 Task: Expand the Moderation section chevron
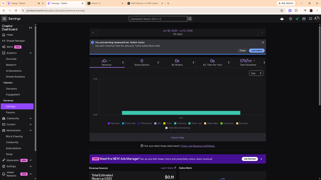click(x=30, y=160)
